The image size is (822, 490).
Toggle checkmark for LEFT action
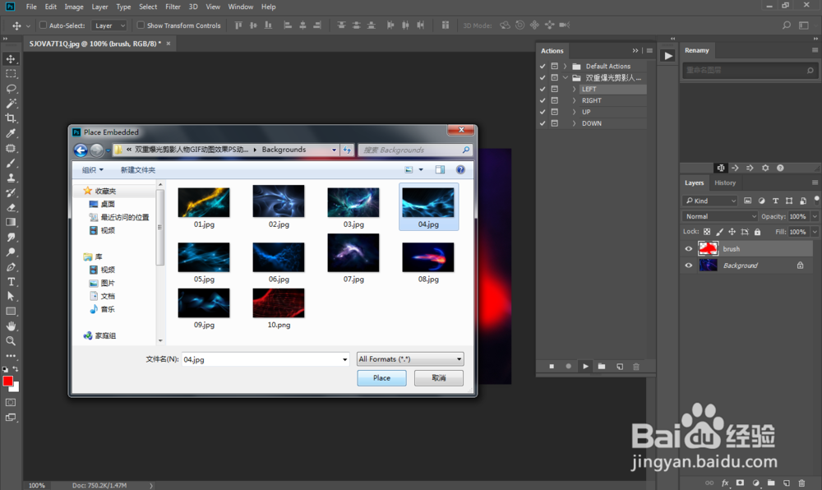[x=543, y=89]
